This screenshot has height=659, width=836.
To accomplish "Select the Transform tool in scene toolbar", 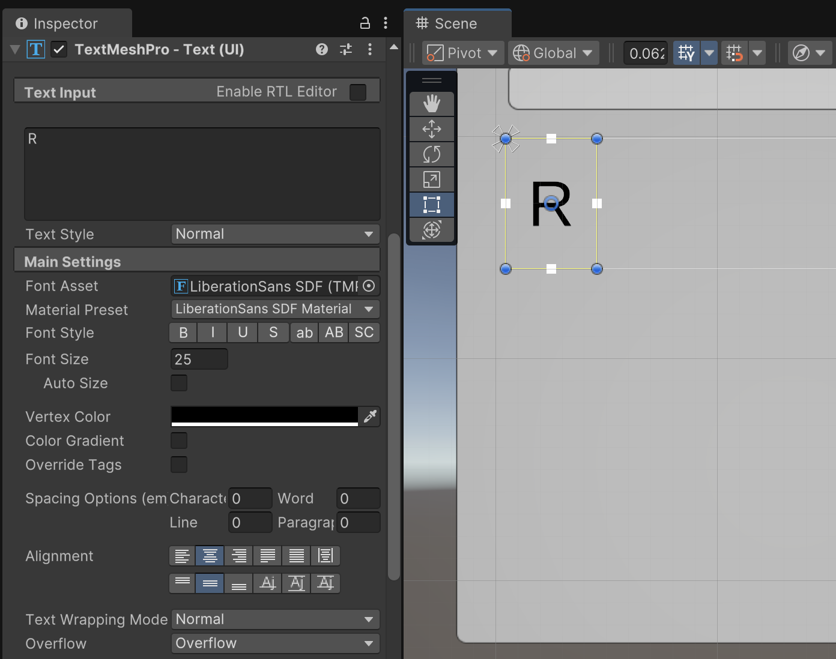I will (x=431, y=230).
